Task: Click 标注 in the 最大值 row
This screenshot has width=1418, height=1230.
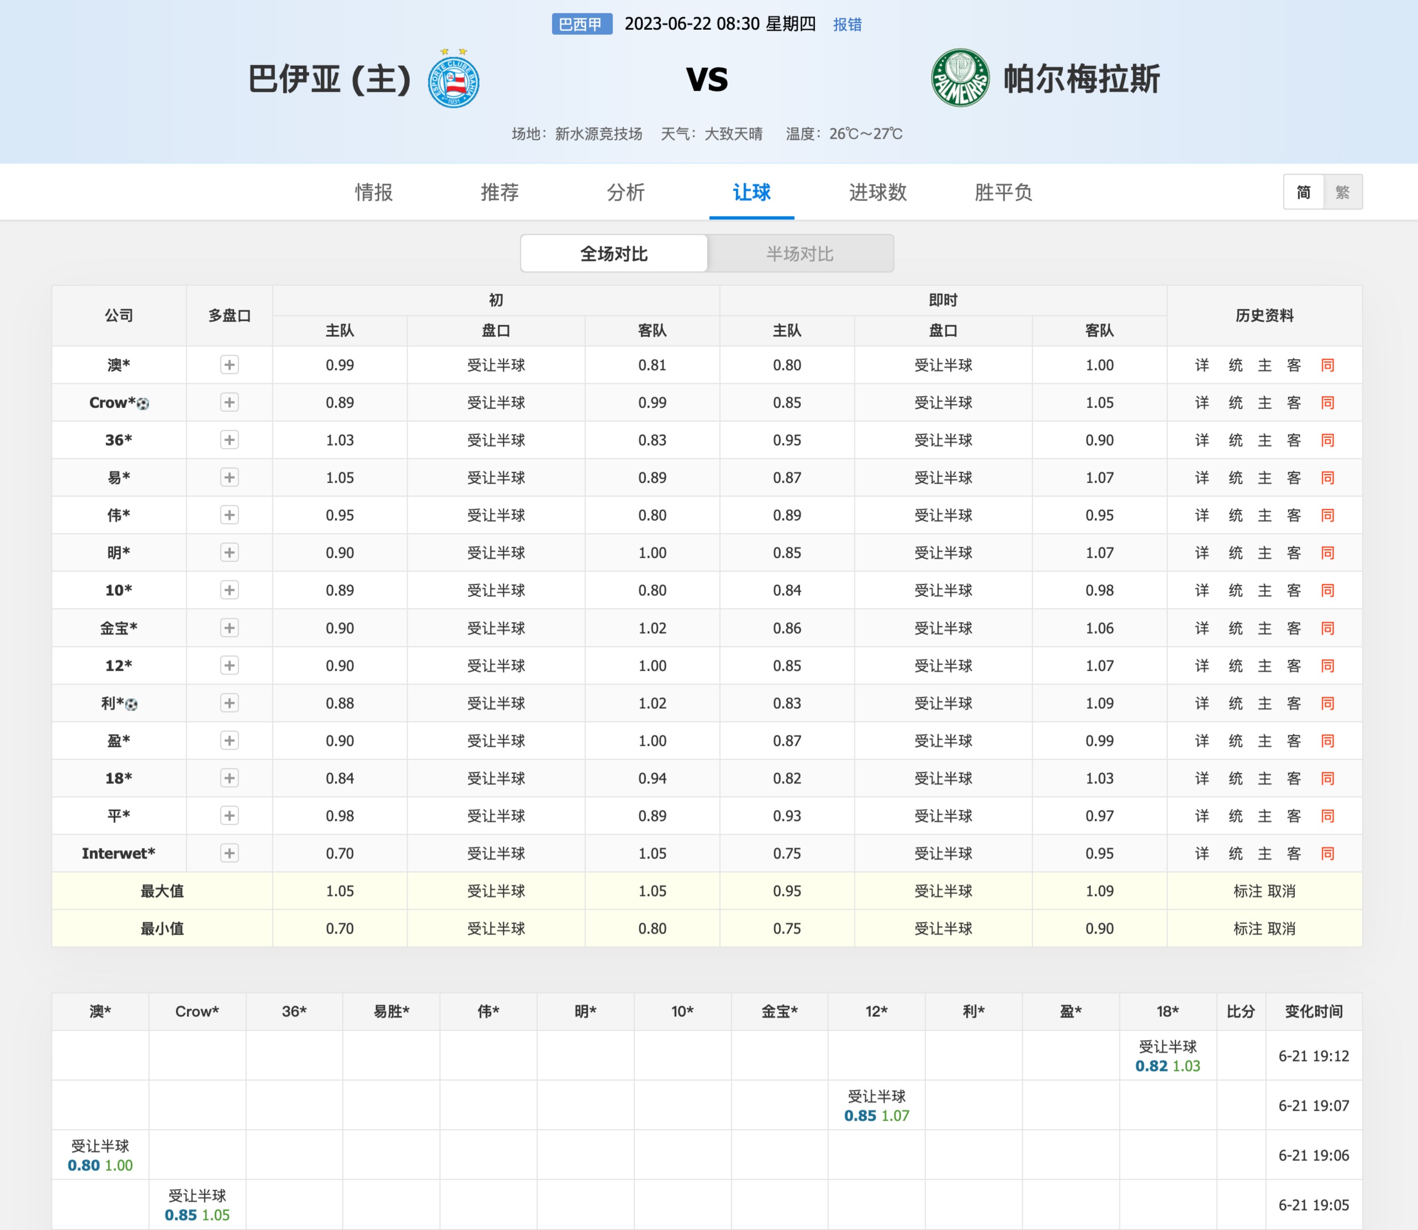Action: (1248, 891)
